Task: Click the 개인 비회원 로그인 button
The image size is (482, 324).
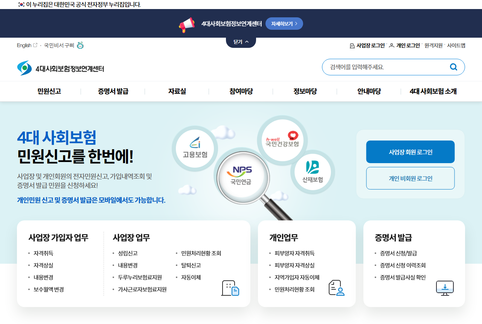Action: pos(410,178)
